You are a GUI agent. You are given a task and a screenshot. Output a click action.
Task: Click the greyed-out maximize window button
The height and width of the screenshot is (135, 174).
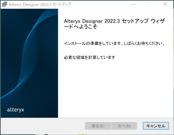pyautogui.click(x=149, y=4)
